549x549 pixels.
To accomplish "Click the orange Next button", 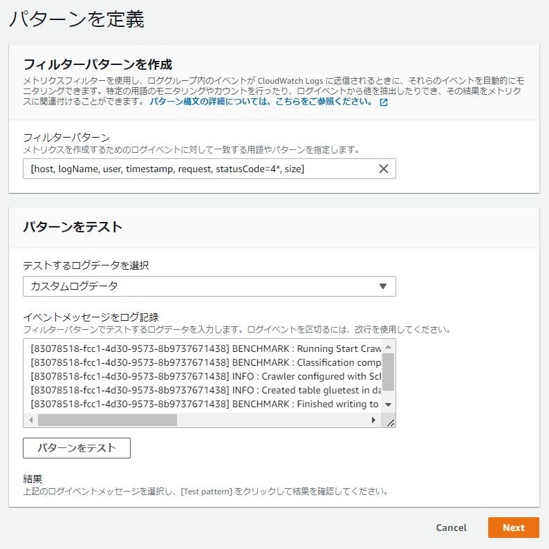I will click(513, 528).
